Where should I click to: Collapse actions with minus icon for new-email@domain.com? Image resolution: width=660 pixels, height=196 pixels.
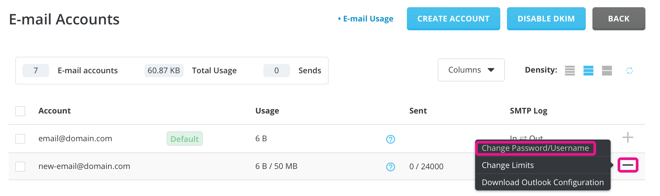628,165
